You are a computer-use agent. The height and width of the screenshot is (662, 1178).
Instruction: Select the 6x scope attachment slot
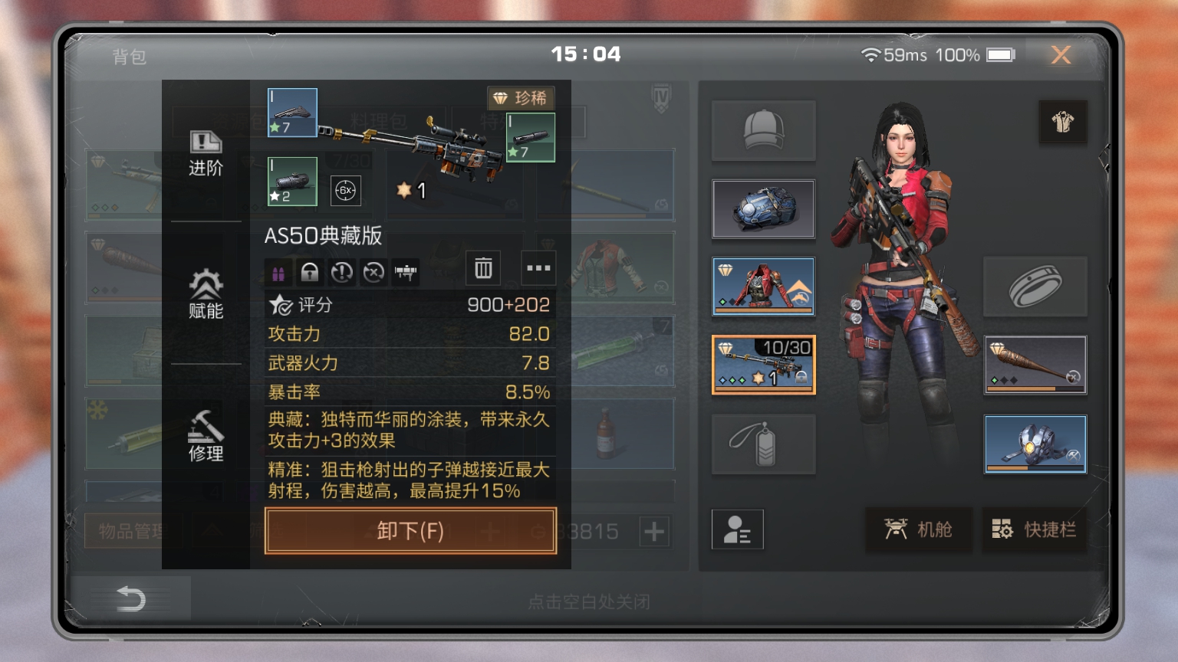[x=345, y=190]
